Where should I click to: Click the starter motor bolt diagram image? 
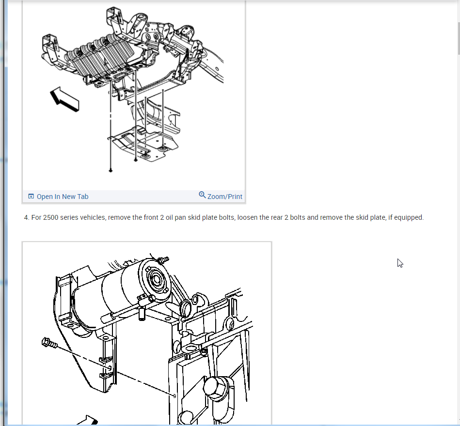pos(147,334)
